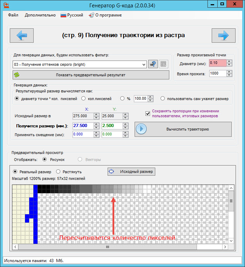Decrease Диаметр value with down arrow

(229, 65)
